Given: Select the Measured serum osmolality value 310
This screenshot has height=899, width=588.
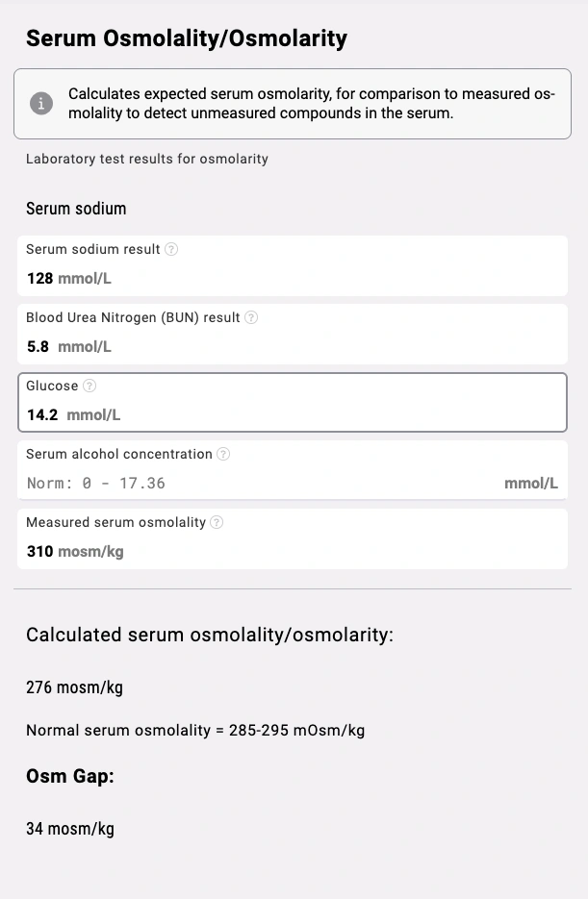Looking at the screenshot, I should pyautogui.click(x=38, y=551).
